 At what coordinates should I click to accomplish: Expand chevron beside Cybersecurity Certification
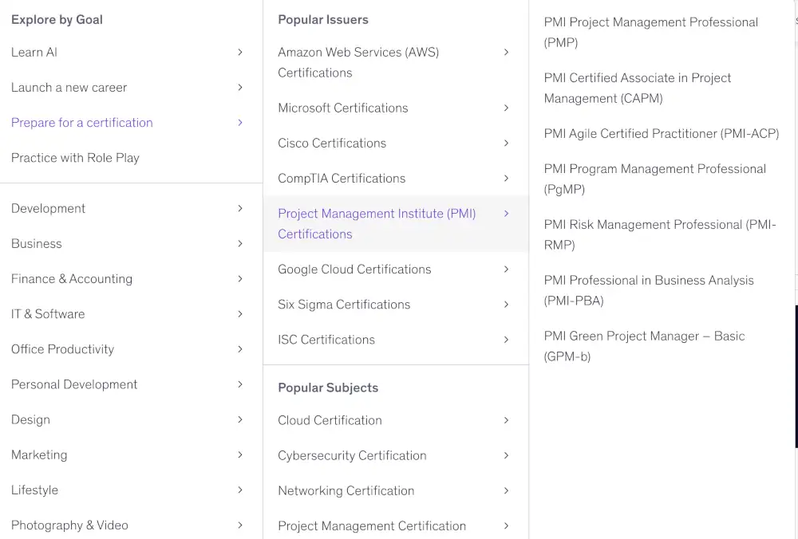(507, 455)
